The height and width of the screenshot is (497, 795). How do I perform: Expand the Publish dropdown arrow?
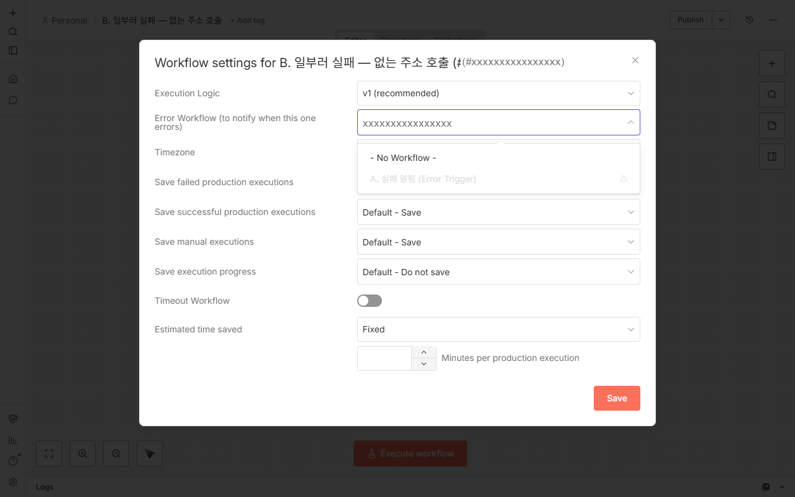pos(721,20)
